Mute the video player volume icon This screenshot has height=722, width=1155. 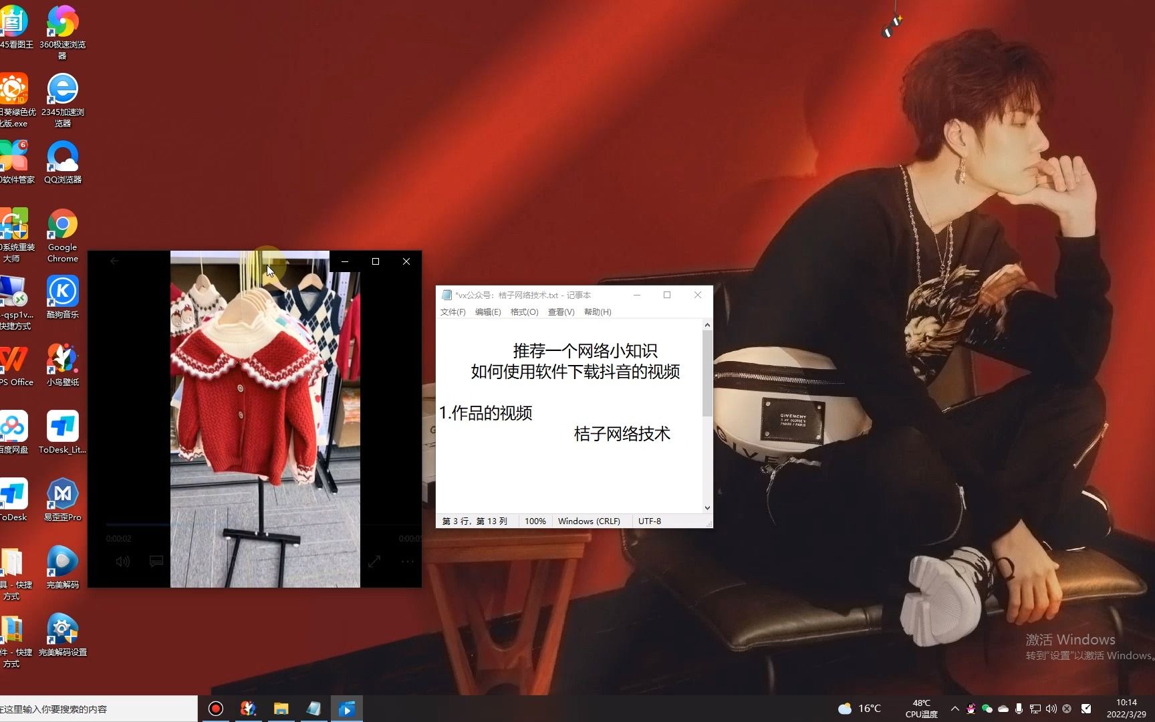123,562
